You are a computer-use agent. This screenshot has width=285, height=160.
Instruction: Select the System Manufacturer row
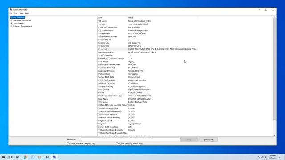[147, 36]
